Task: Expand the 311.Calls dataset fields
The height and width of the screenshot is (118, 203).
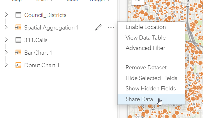Action: (6, 40)
